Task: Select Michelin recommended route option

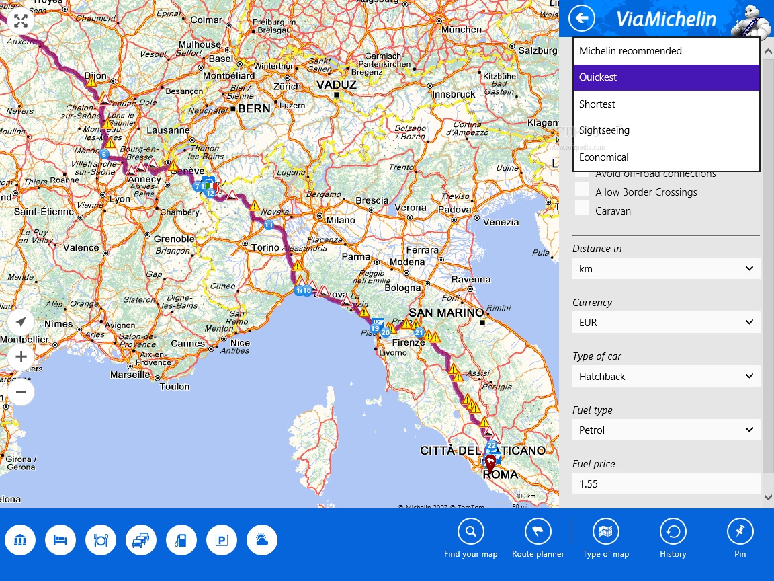Action: [666, 51]
